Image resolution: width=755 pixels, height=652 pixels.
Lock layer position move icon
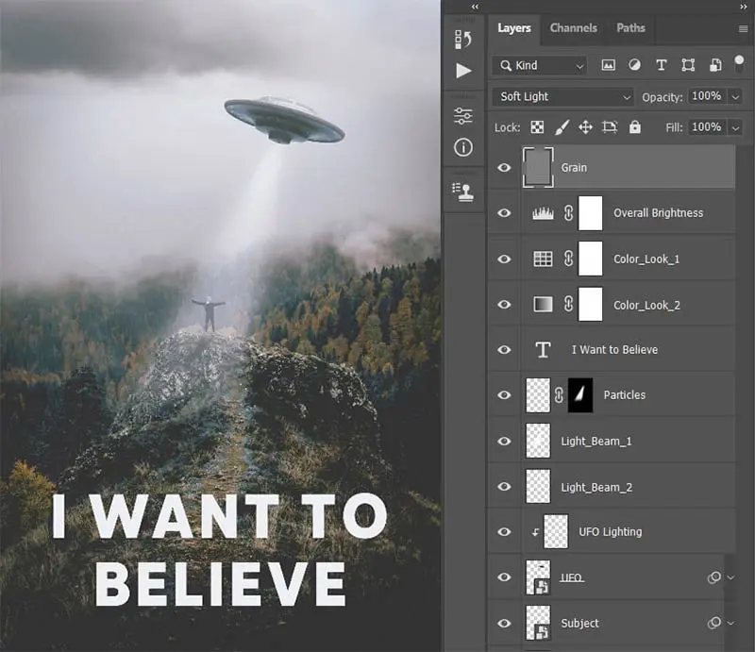[x=585, y=127]
